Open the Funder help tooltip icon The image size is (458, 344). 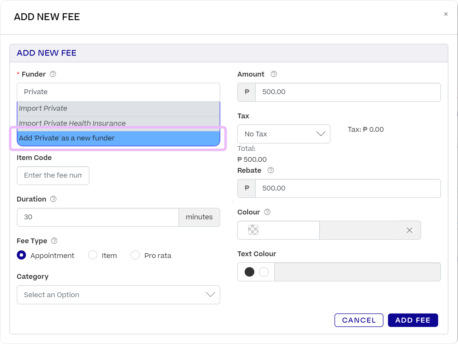point(53,74)
